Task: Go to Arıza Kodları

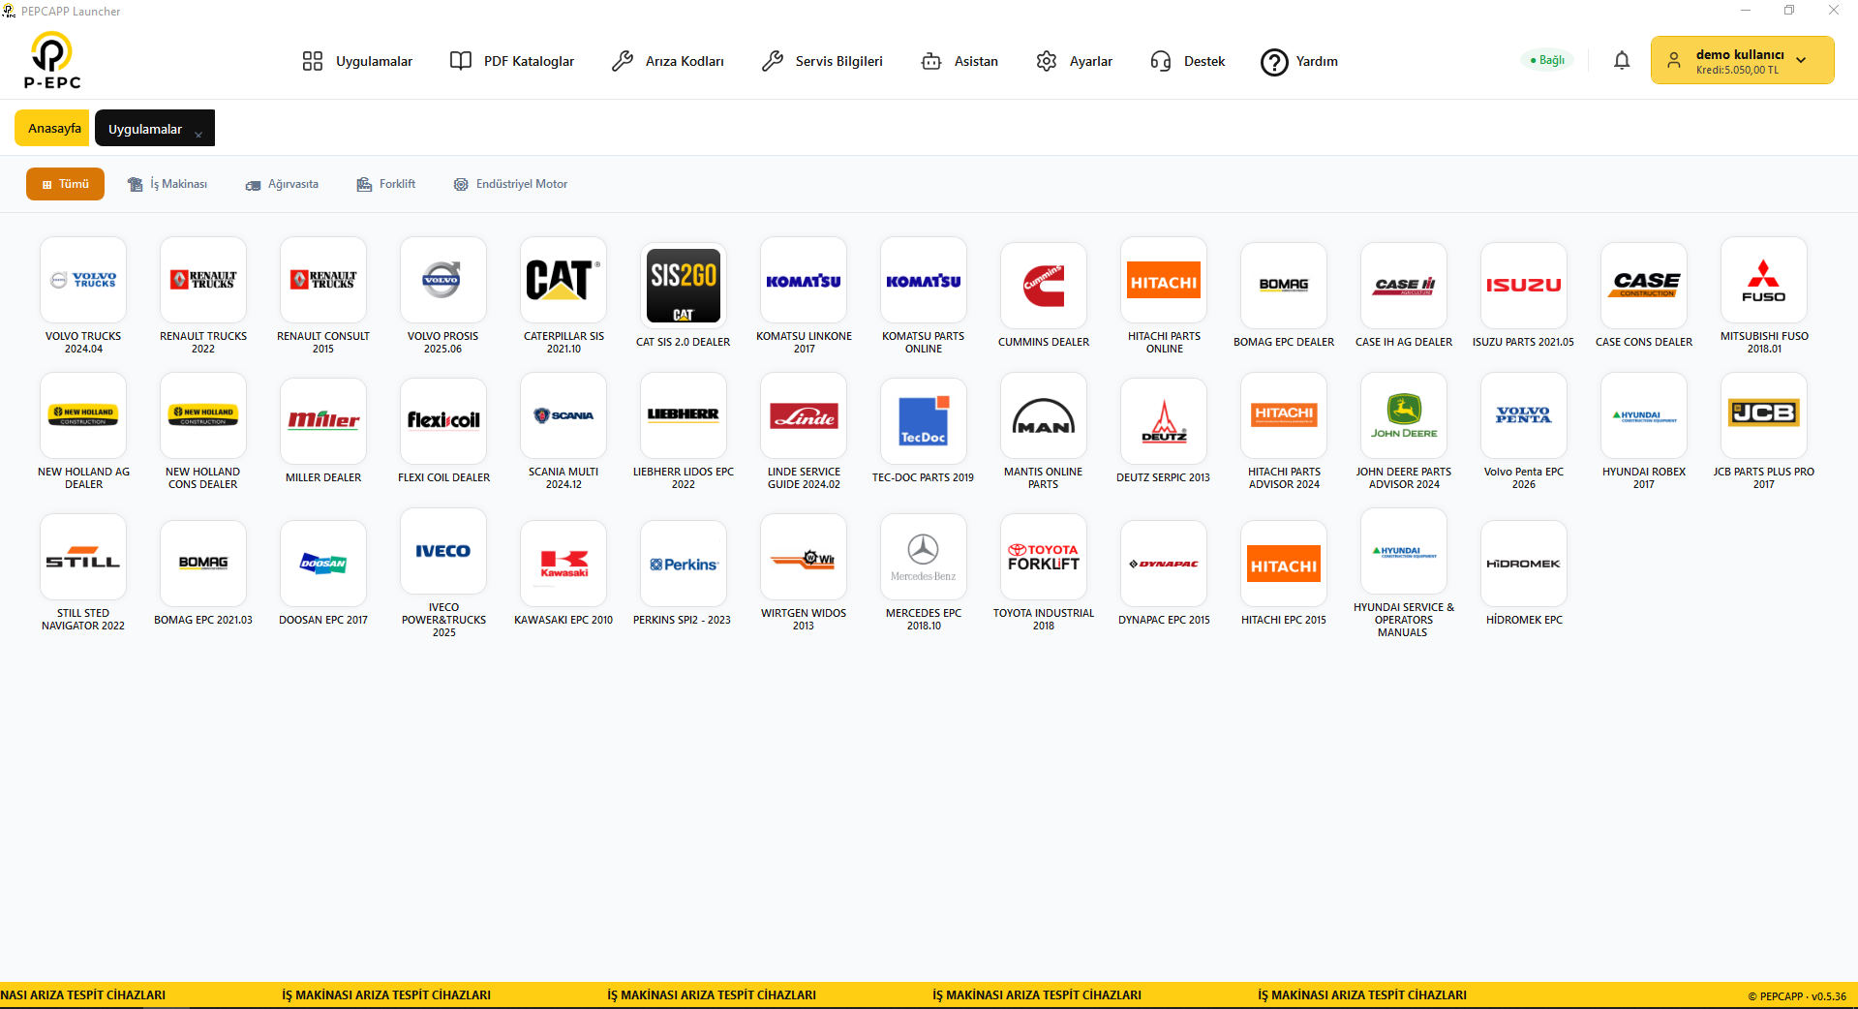Action: [x=668, y=61]
